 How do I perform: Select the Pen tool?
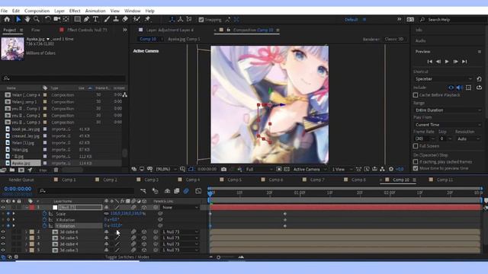click(x=86, y=19)
